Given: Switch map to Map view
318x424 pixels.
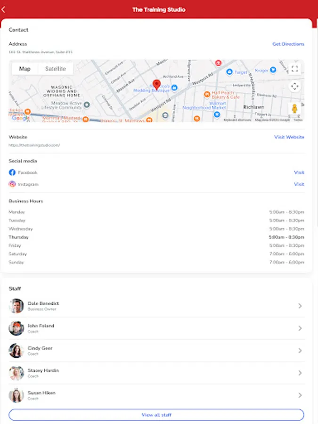Looking at the screenshot, I should (25, 69).
